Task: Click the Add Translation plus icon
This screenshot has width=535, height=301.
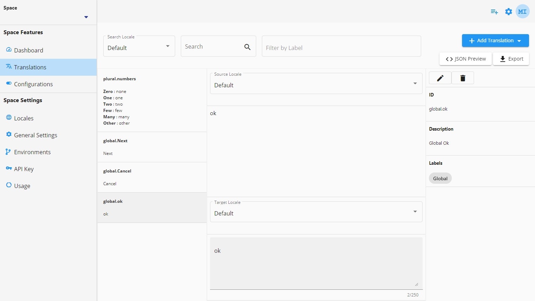Action: tap(472, 41)
